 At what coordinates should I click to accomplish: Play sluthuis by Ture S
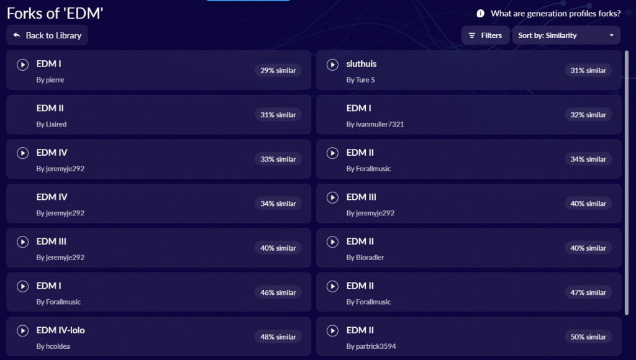[332, 65]
